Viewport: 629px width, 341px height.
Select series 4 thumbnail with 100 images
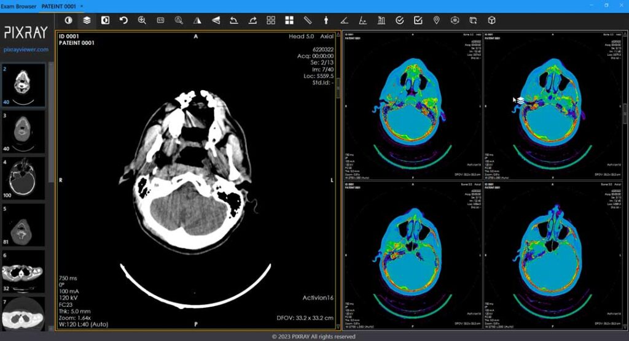click(x=24, y=178)
